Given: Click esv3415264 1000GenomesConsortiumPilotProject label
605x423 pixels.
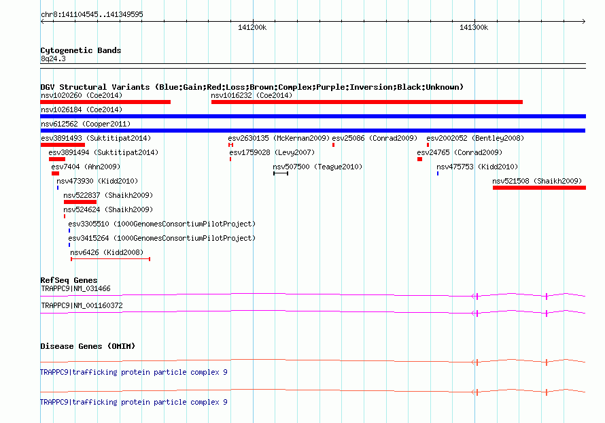Looking at the screenshot, I should pos(162,238).
